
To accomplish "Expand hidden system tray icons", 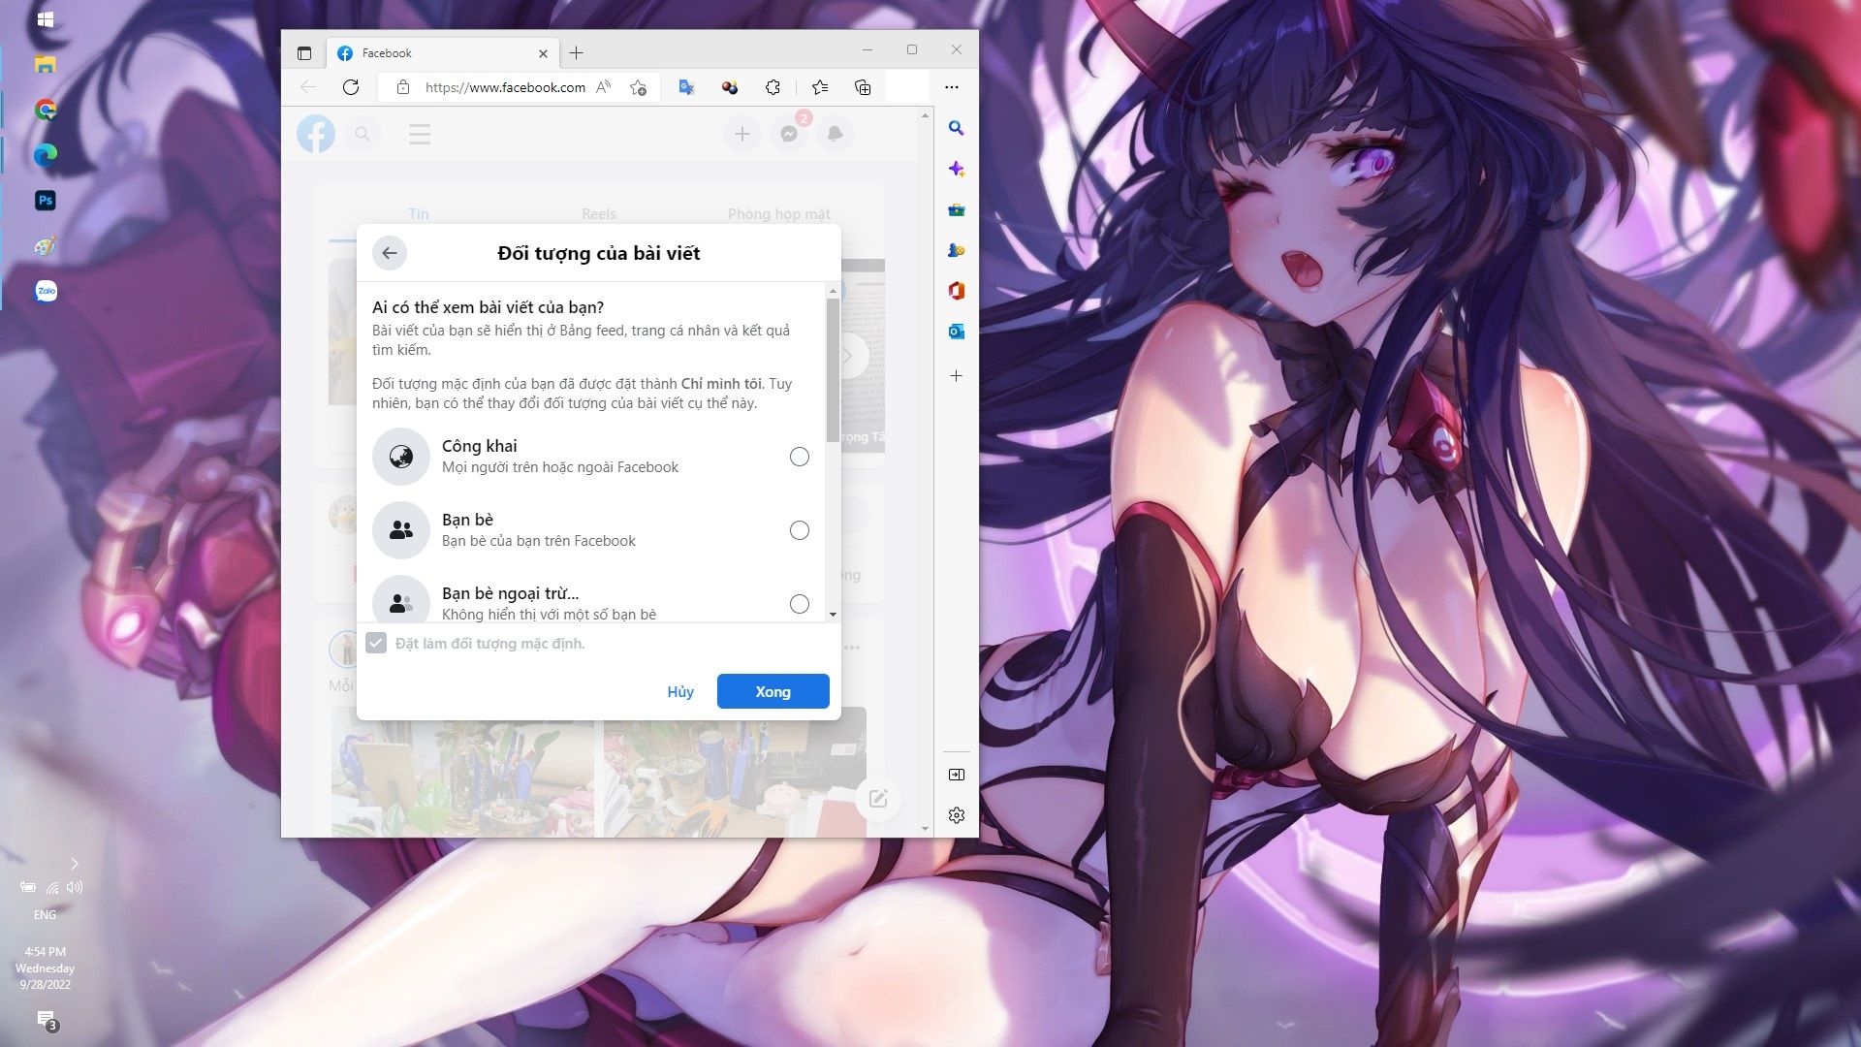I will click(75, 864).
